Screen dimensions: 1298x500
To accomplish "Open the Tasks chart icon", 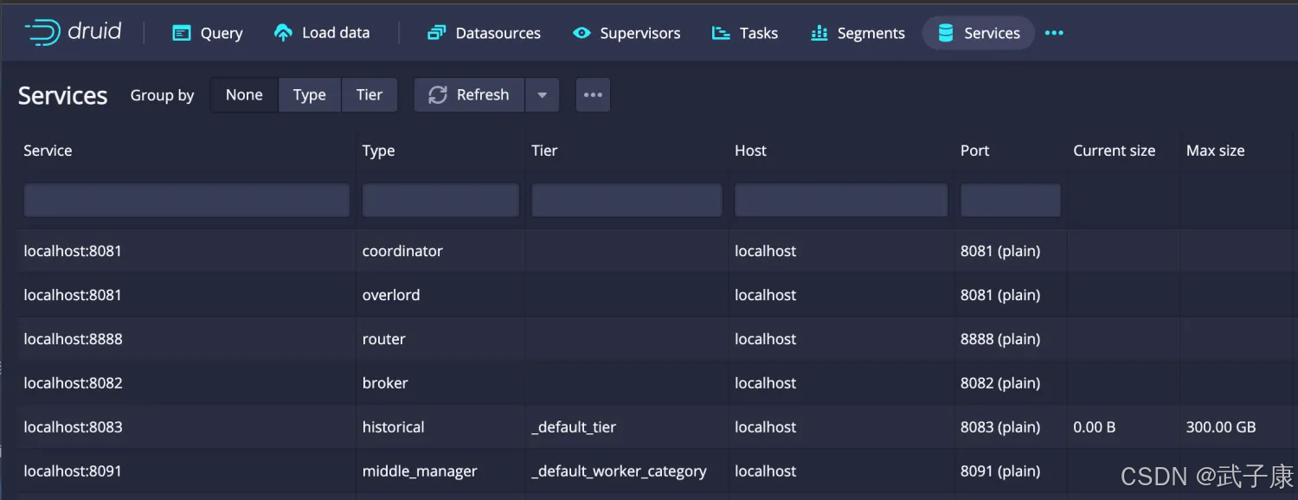I will pos(721,33).
